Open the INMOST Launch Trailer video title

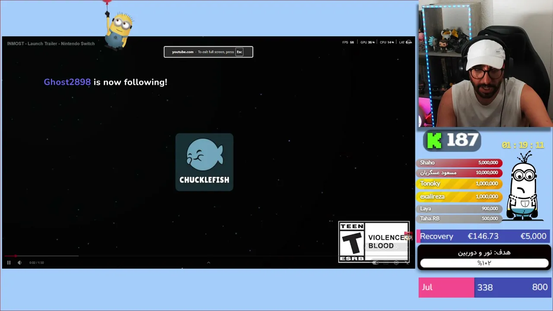[51, 44]
